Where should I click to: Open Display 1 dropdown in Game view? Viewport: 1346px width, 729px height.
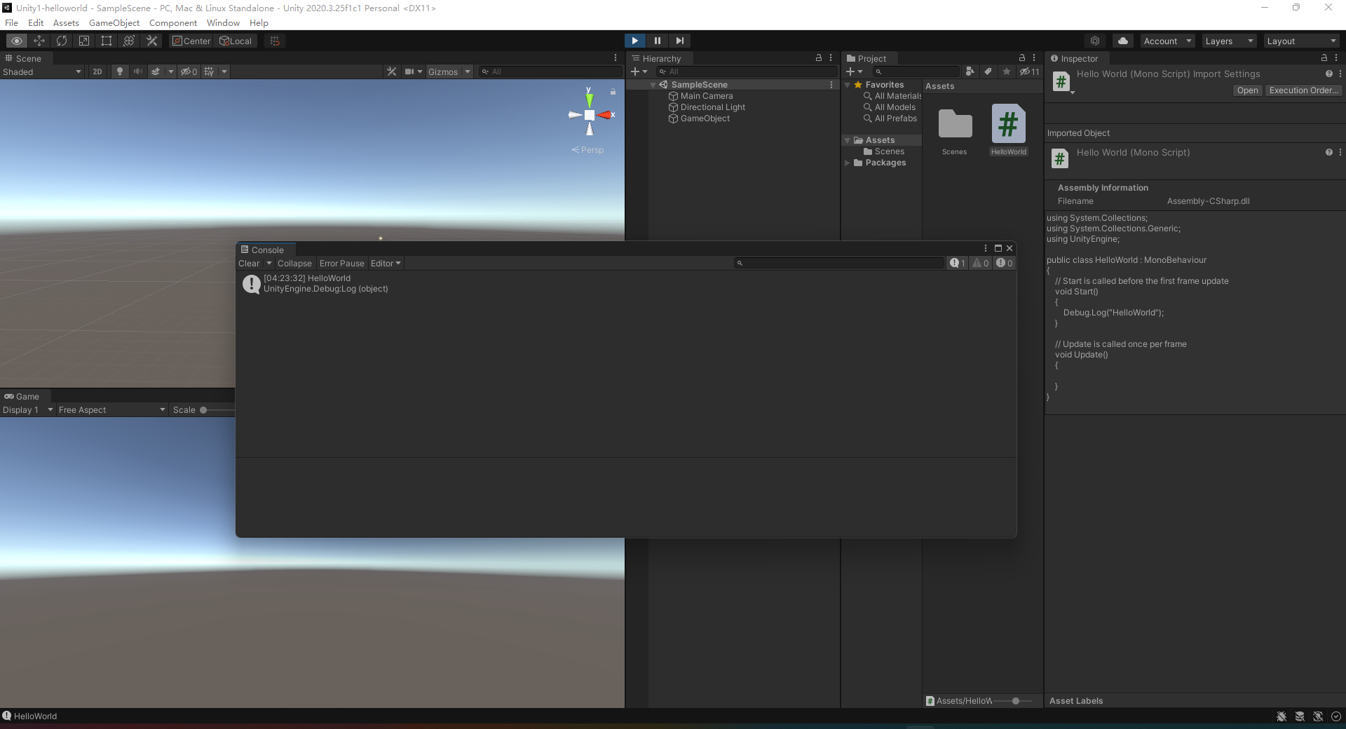[x=28, y=410]
